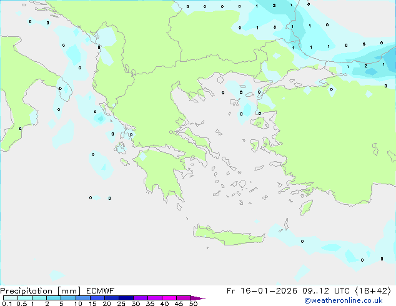The height and width of the screenshot is (306, 396).
Task: Select the 15–20 mm legend swatch
Action: pyautogui.click(x=97, y=298)
